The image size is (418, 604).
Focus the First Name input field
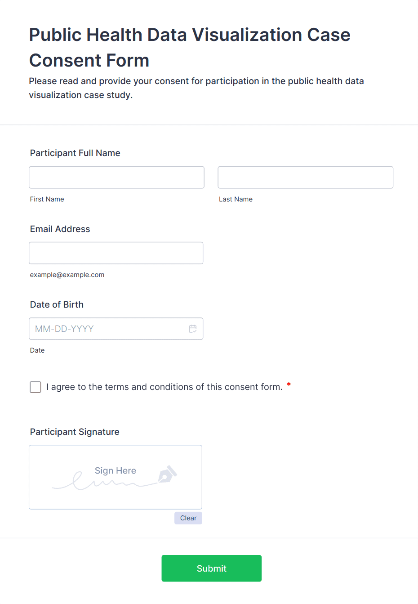(x=116, y=178)
